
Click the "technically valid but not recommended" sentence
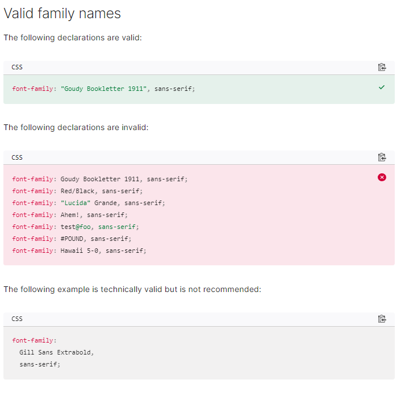point(132,289)
